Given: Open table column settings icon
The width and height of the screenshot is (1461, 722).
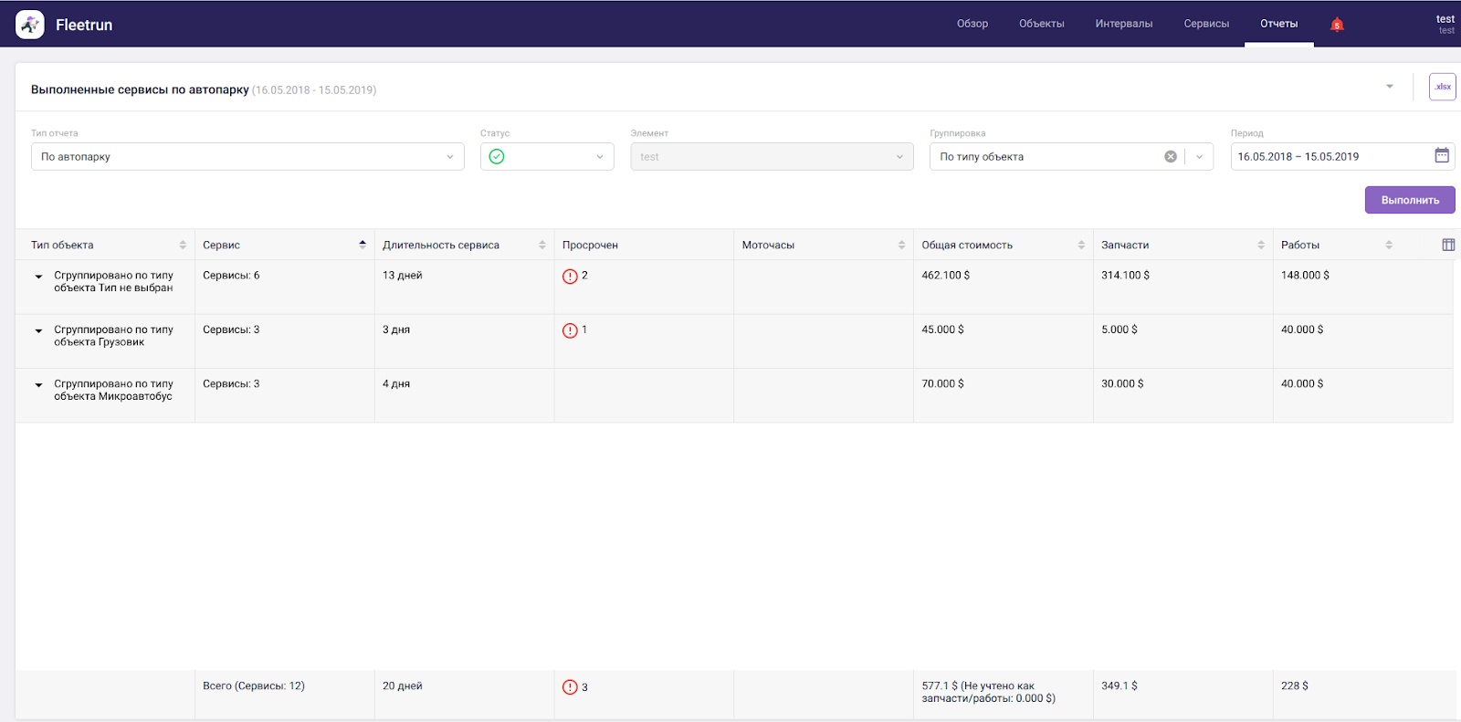Looking at the screenshot, I should coord(1448,245).
